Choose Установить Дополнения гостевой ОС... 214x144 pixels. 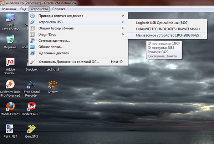[68, 62]
